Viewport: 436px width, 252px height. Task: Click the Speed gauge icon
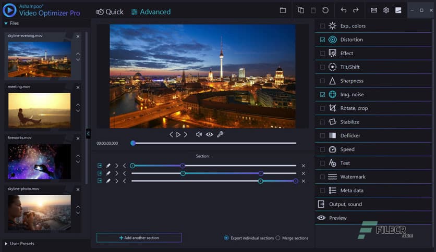coord(332,149)
